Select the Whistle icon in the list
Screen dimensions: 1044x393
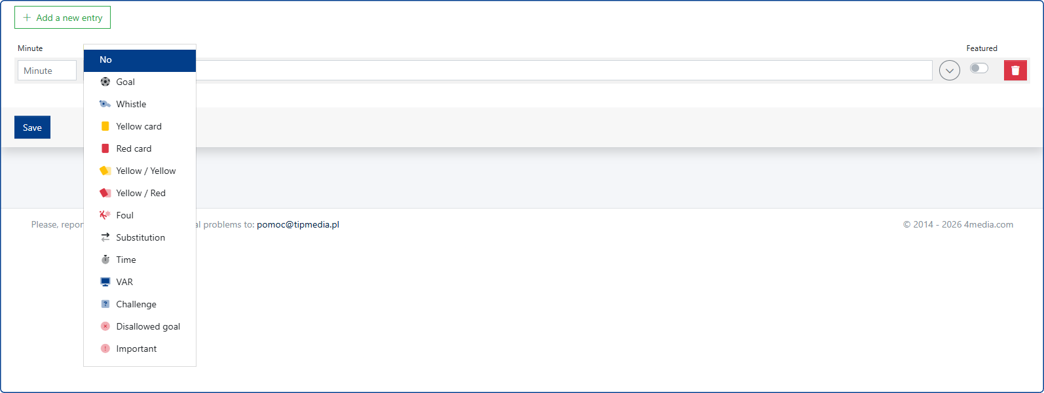coord(105,104)
